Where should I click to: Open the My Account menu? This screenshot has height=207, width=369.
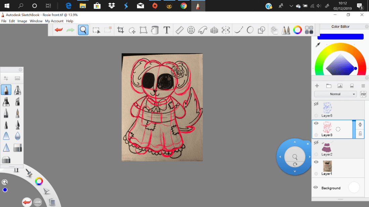coord(54,21)
